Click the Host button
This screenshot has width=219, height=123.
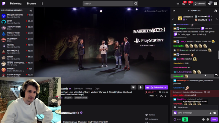[x=152, y=96]
